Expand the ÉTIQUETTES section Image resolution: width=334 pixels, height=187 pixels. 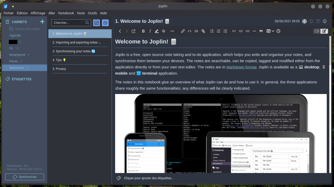pos(21,79)
